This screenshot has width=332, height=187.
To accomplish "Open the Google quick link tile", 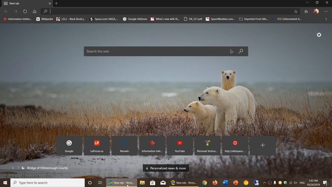I will pyautogui.click(x=69, y=146).
